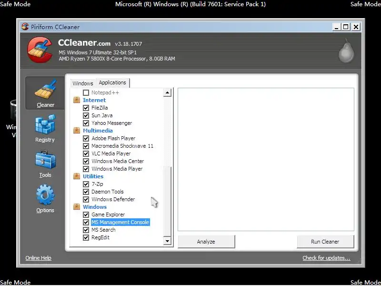
Task: Uncheck the 7-Zip checkbox
Action: point(86,184)
